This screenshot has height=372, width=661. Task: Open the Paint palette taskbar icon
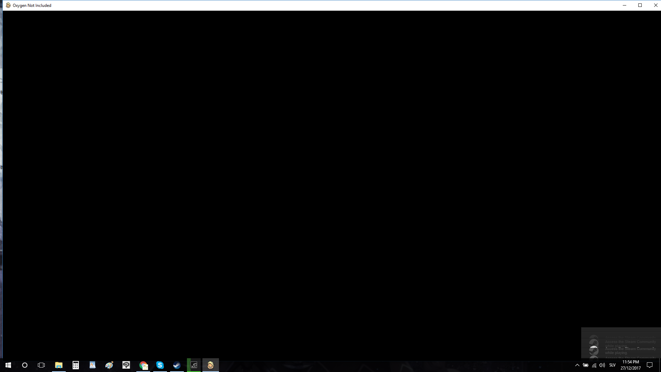click(x=109, y=365)
